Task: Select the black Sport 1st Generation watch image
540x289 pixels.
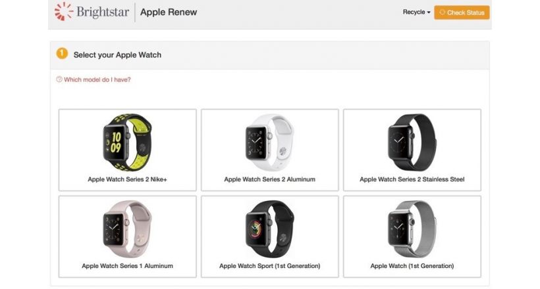Action: click(269, 229)
